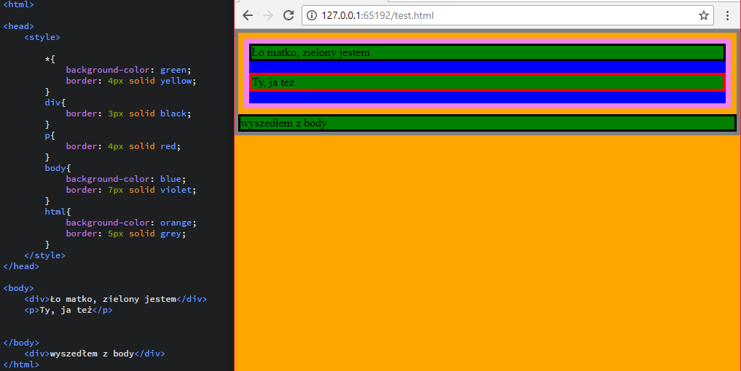Click the 'wyszedłem z body' box

tap(487, 123)
